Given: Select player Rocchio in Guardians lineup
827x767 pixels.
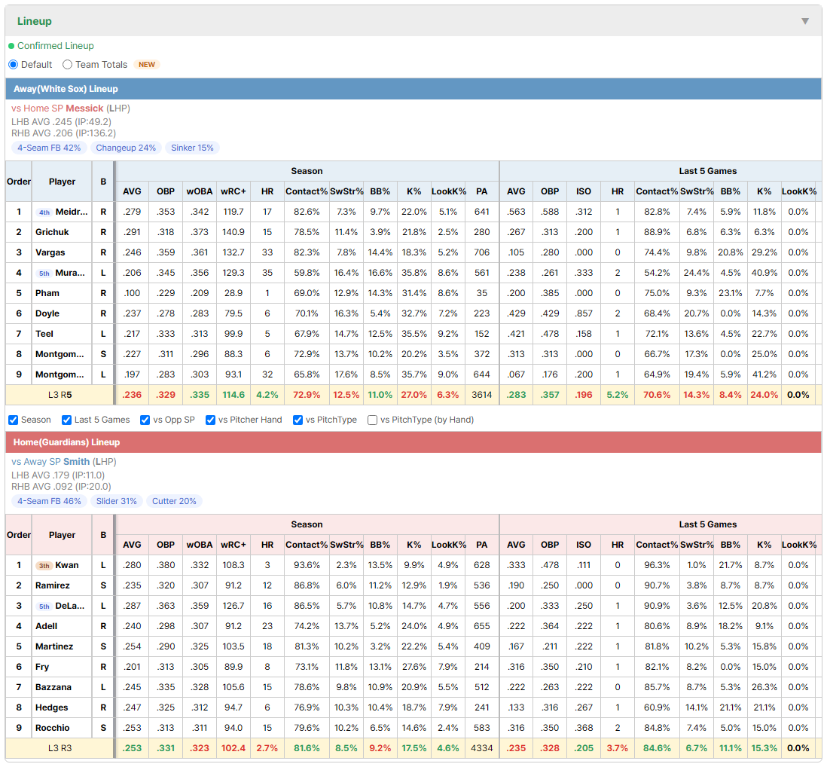Looking at the screenshot, I should [x=53, y=728].
